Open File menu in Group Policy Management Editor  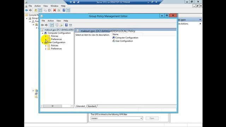point(43,21)
